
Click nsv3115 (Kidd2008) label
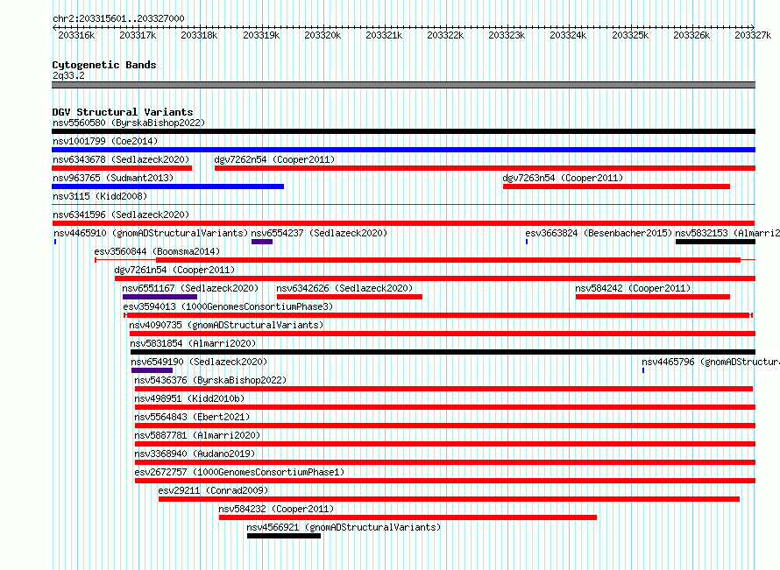(x=100, y=196)
